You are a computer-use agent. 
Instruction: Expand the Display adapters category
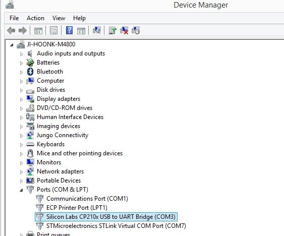(x=21, y=99)
